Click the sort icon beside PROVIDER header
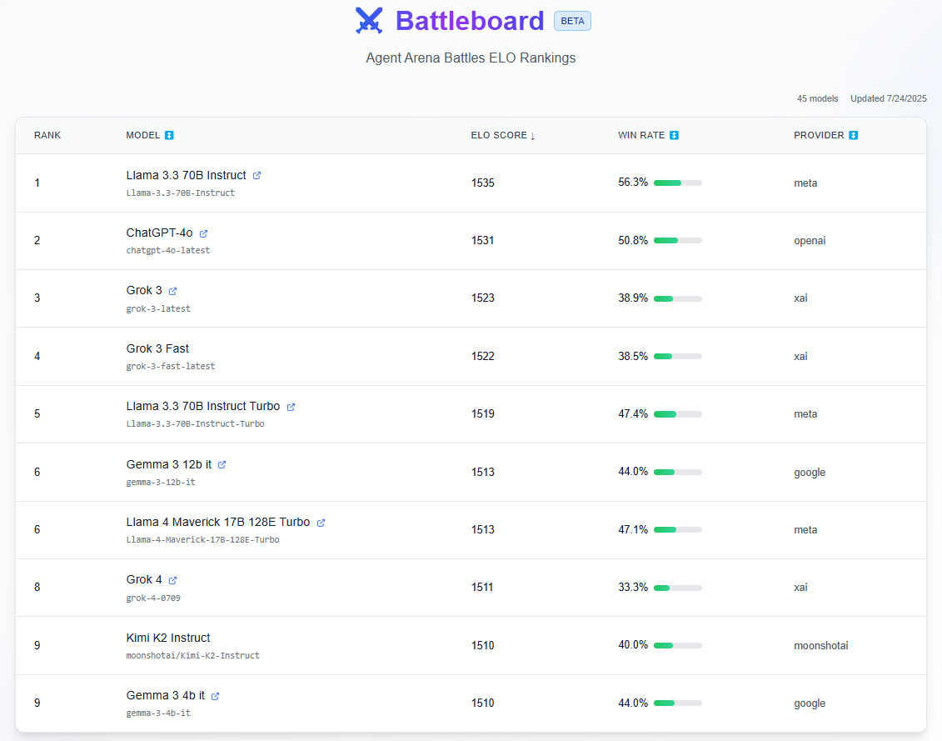This screenshot has height=741, width=942. click(853, 135)
